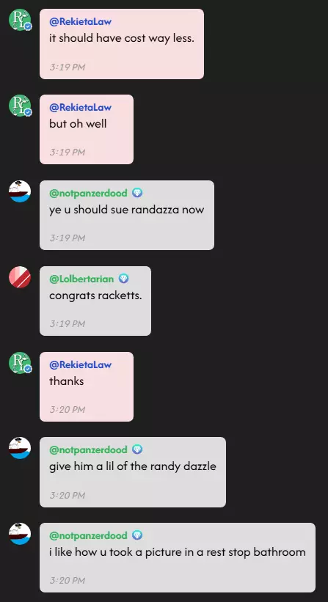Select the 'rest stop bathroom' message text
This screenshot has width=328, height=602.
[x=177, y=552]
